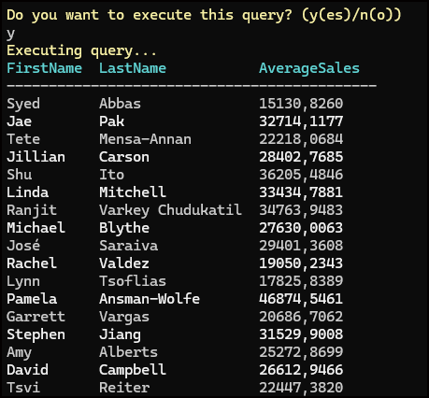The height and width of the screenshot is (398, 429).
Task: Click the value 32714,1177
Action: (x=301, y=121)
